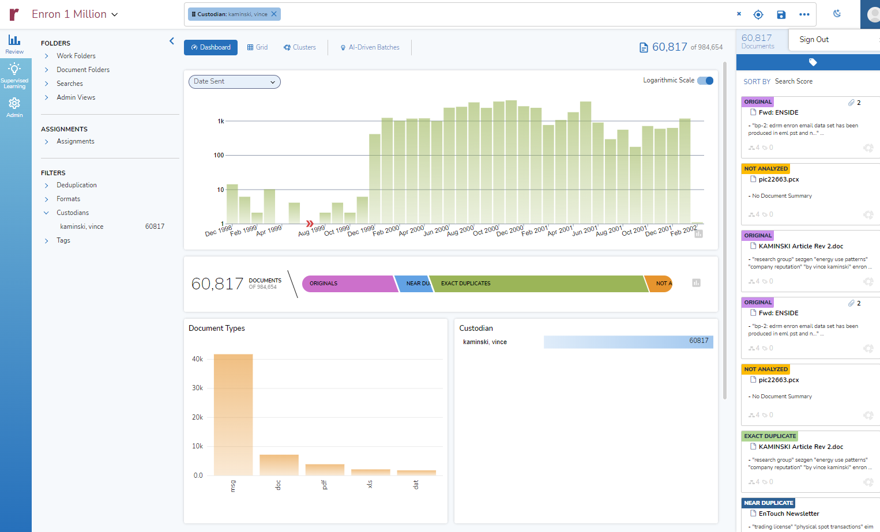Open the user profile avatar
The height and width of the screenshot is (532, 880).
coord(873,14)
